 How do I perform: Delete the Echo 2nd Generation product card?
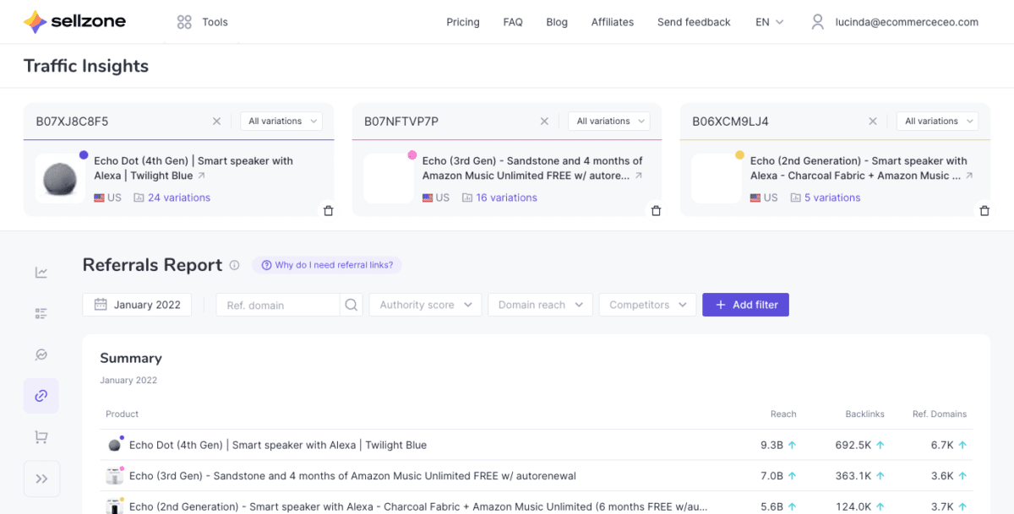pyautogui.click(x=984, y=210)
